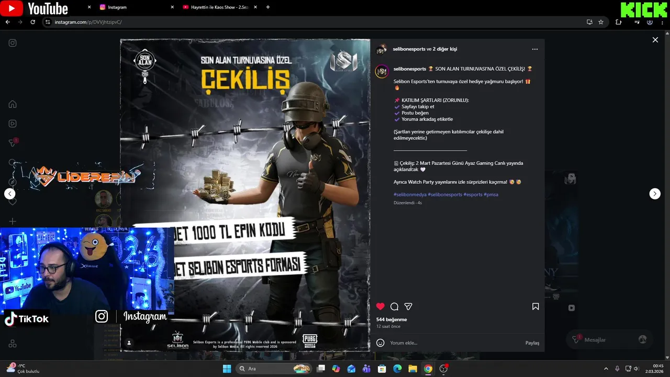Image resolution: width=670 pixels, height=377 pixels.
Task: Go back in Chrome
Action: (7, 22)
